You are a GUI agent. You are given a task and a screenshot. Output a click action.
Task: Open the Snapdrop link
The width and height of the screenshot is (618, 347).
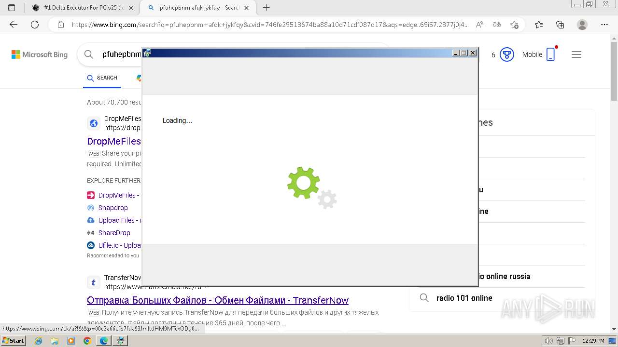pyautogui.click(x=113, y=208)
